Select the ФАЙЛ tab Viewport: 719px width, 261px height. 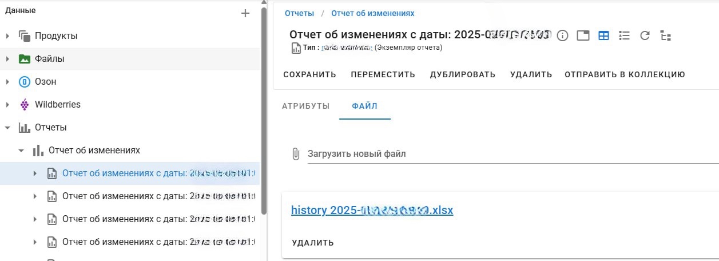click(x=365, y=106)
